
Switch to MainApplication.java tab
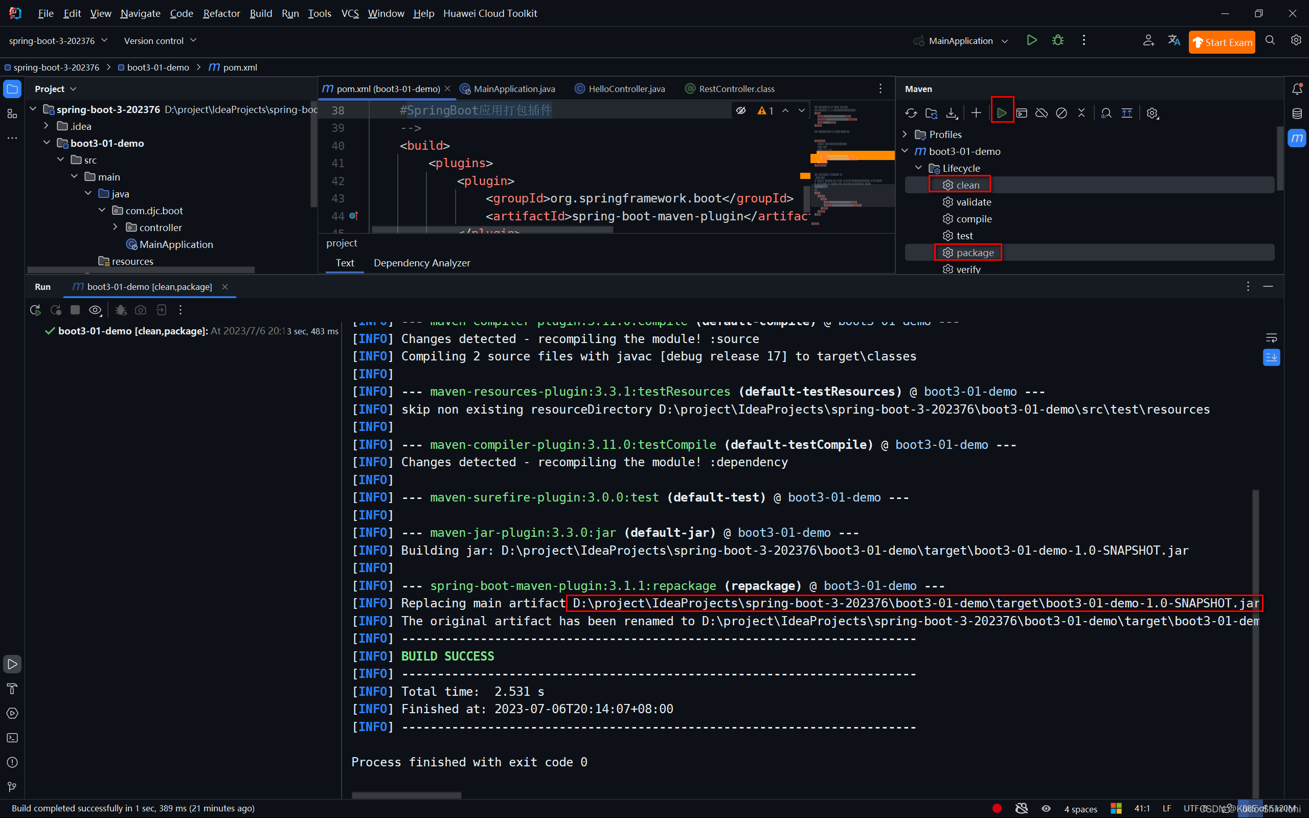508,89
